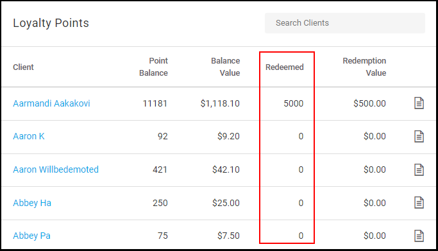Select the $500.00 redemption value cell

pos(369,103)
